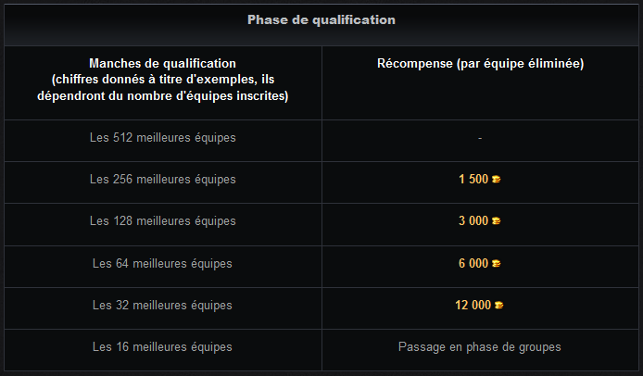Screen dimensions: 643x376
Task: Select the Phase de qualification header
Action: point(321,19)
